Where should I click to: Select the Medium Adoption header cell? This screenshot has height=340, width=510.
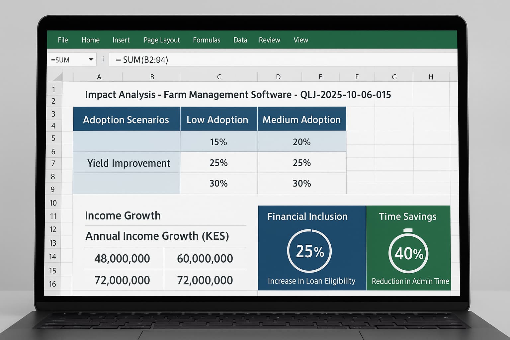[x=301, y=120]
